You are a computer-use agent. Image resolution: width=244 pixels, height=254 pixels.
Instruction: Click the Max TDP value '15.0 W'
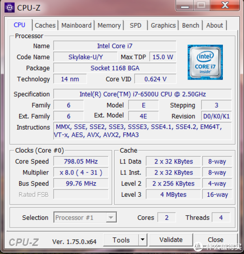point(163,57)
